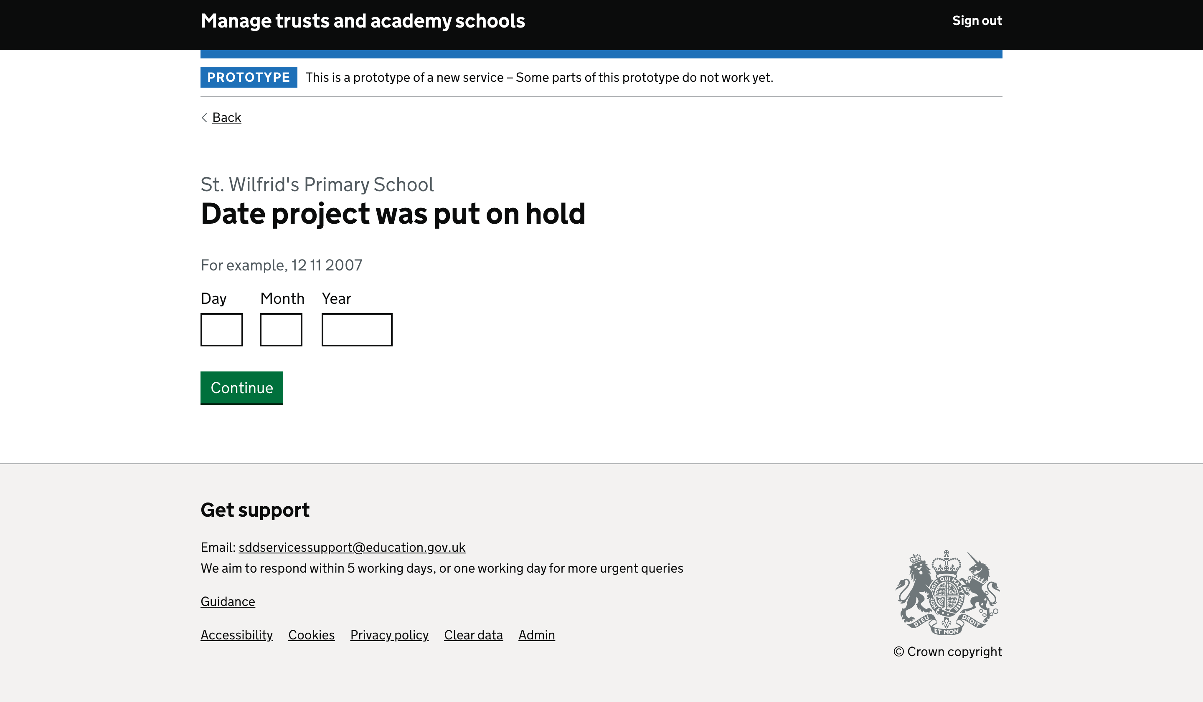Click the Continue button
Image resolution: width=1203 pixels, height=702 pixels.
(x=241, y=388)
